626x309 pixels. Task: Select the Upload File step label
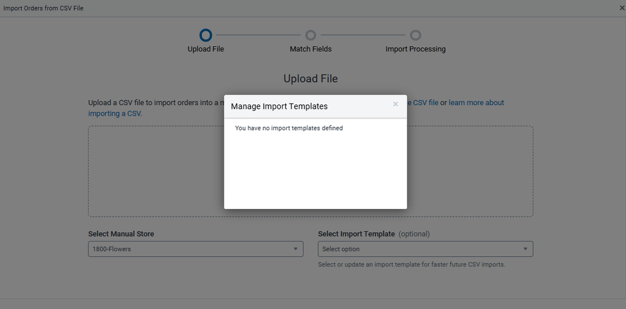click(206, 49)
